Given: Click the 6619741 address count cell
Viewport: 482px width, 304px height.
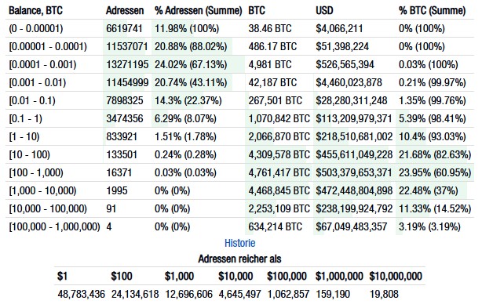Looking at the screenshot, I should point(124,28).
